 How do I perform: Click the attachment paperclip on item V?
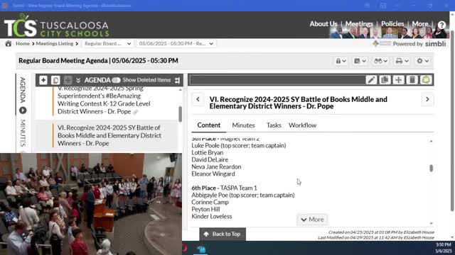click(x=136, y=112)
